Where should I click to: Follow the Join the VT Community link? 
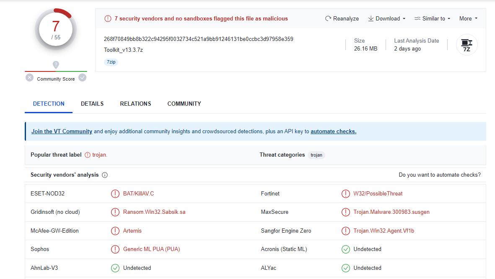tap(62, 131)
